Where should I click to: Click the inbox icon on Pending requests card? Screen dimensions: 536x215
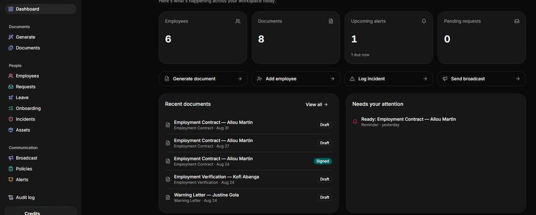[x=517, y=21]
